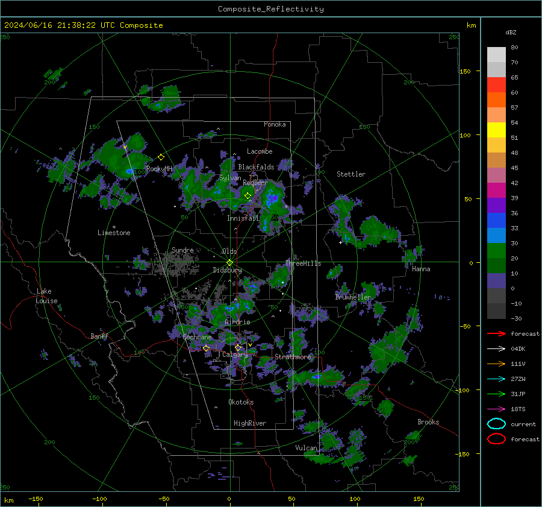Pick the yellow swatch below the 54 dBZ label
Image resolution: width=542 pixels, height=507 pixels.
(496, 130)
